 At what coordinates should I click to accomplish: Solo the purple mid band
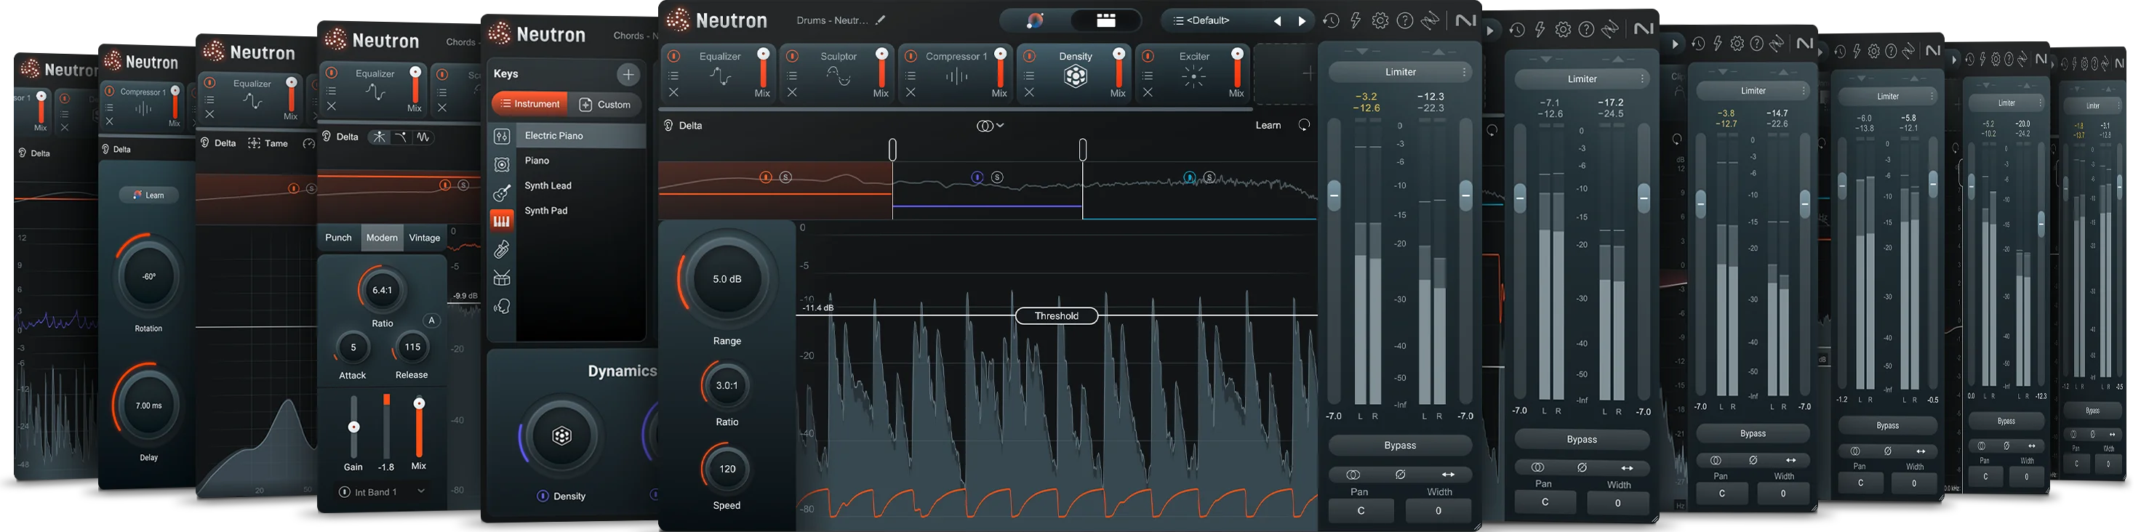coord(997,177)
